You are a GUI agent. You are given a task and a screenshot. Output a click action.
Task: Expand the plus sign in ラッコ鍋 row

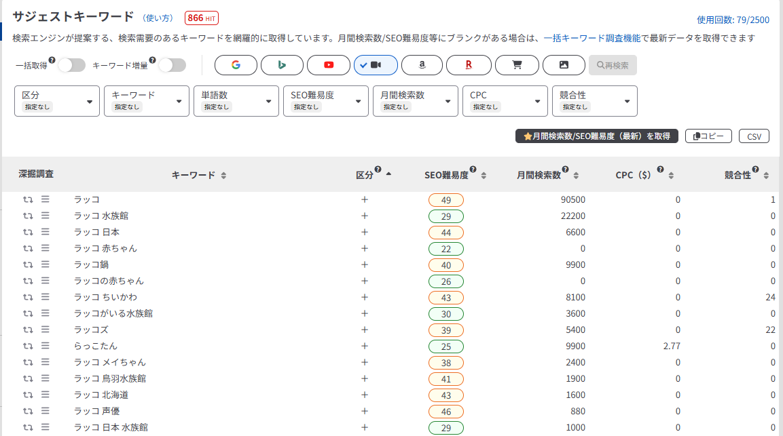coord(365,264)
